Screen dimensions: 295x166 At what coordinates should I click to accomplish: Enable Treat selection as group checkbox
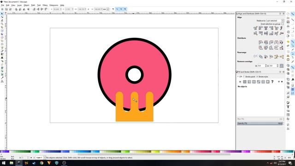click(x=283, y=24)
